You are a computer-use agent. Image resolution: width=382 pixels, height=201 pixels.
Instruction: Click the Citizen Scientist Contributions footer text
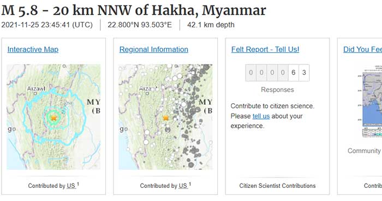277,186
